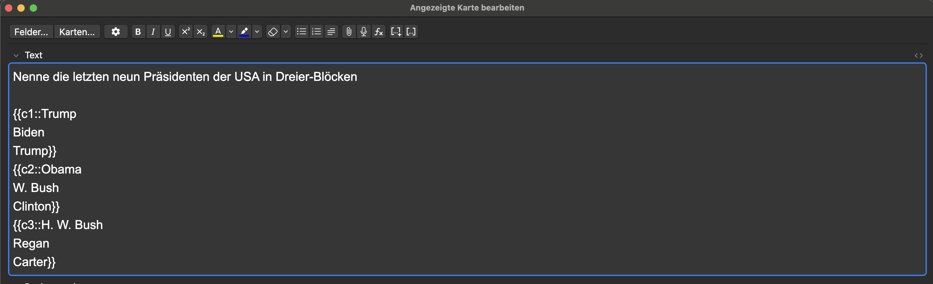Open the Karten... dialog
The height and width of the screenshot is (284, 933).
pyautogui.click(x=77, y=32)
